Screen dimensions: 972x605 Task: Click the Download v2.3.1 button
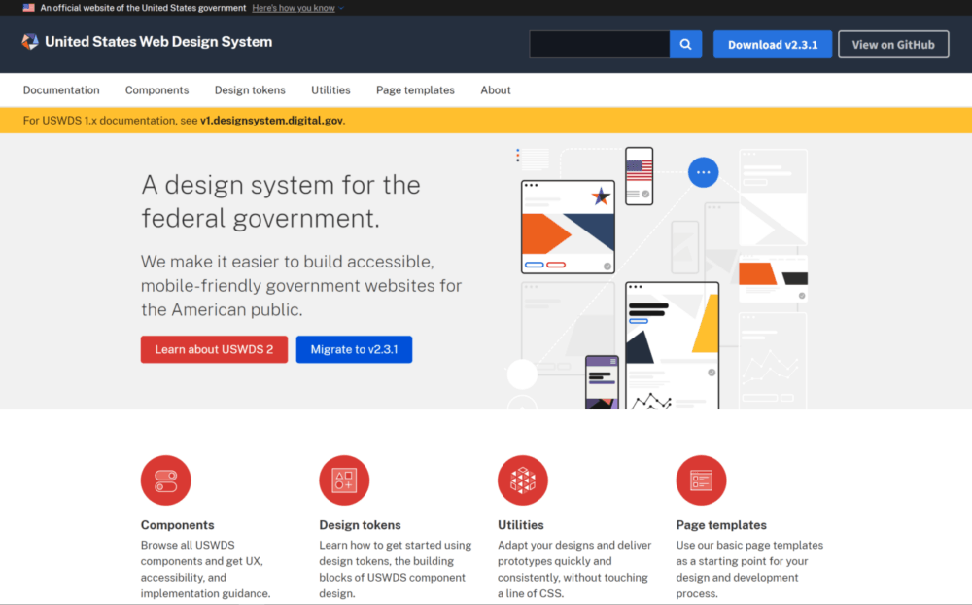point(773,44)
